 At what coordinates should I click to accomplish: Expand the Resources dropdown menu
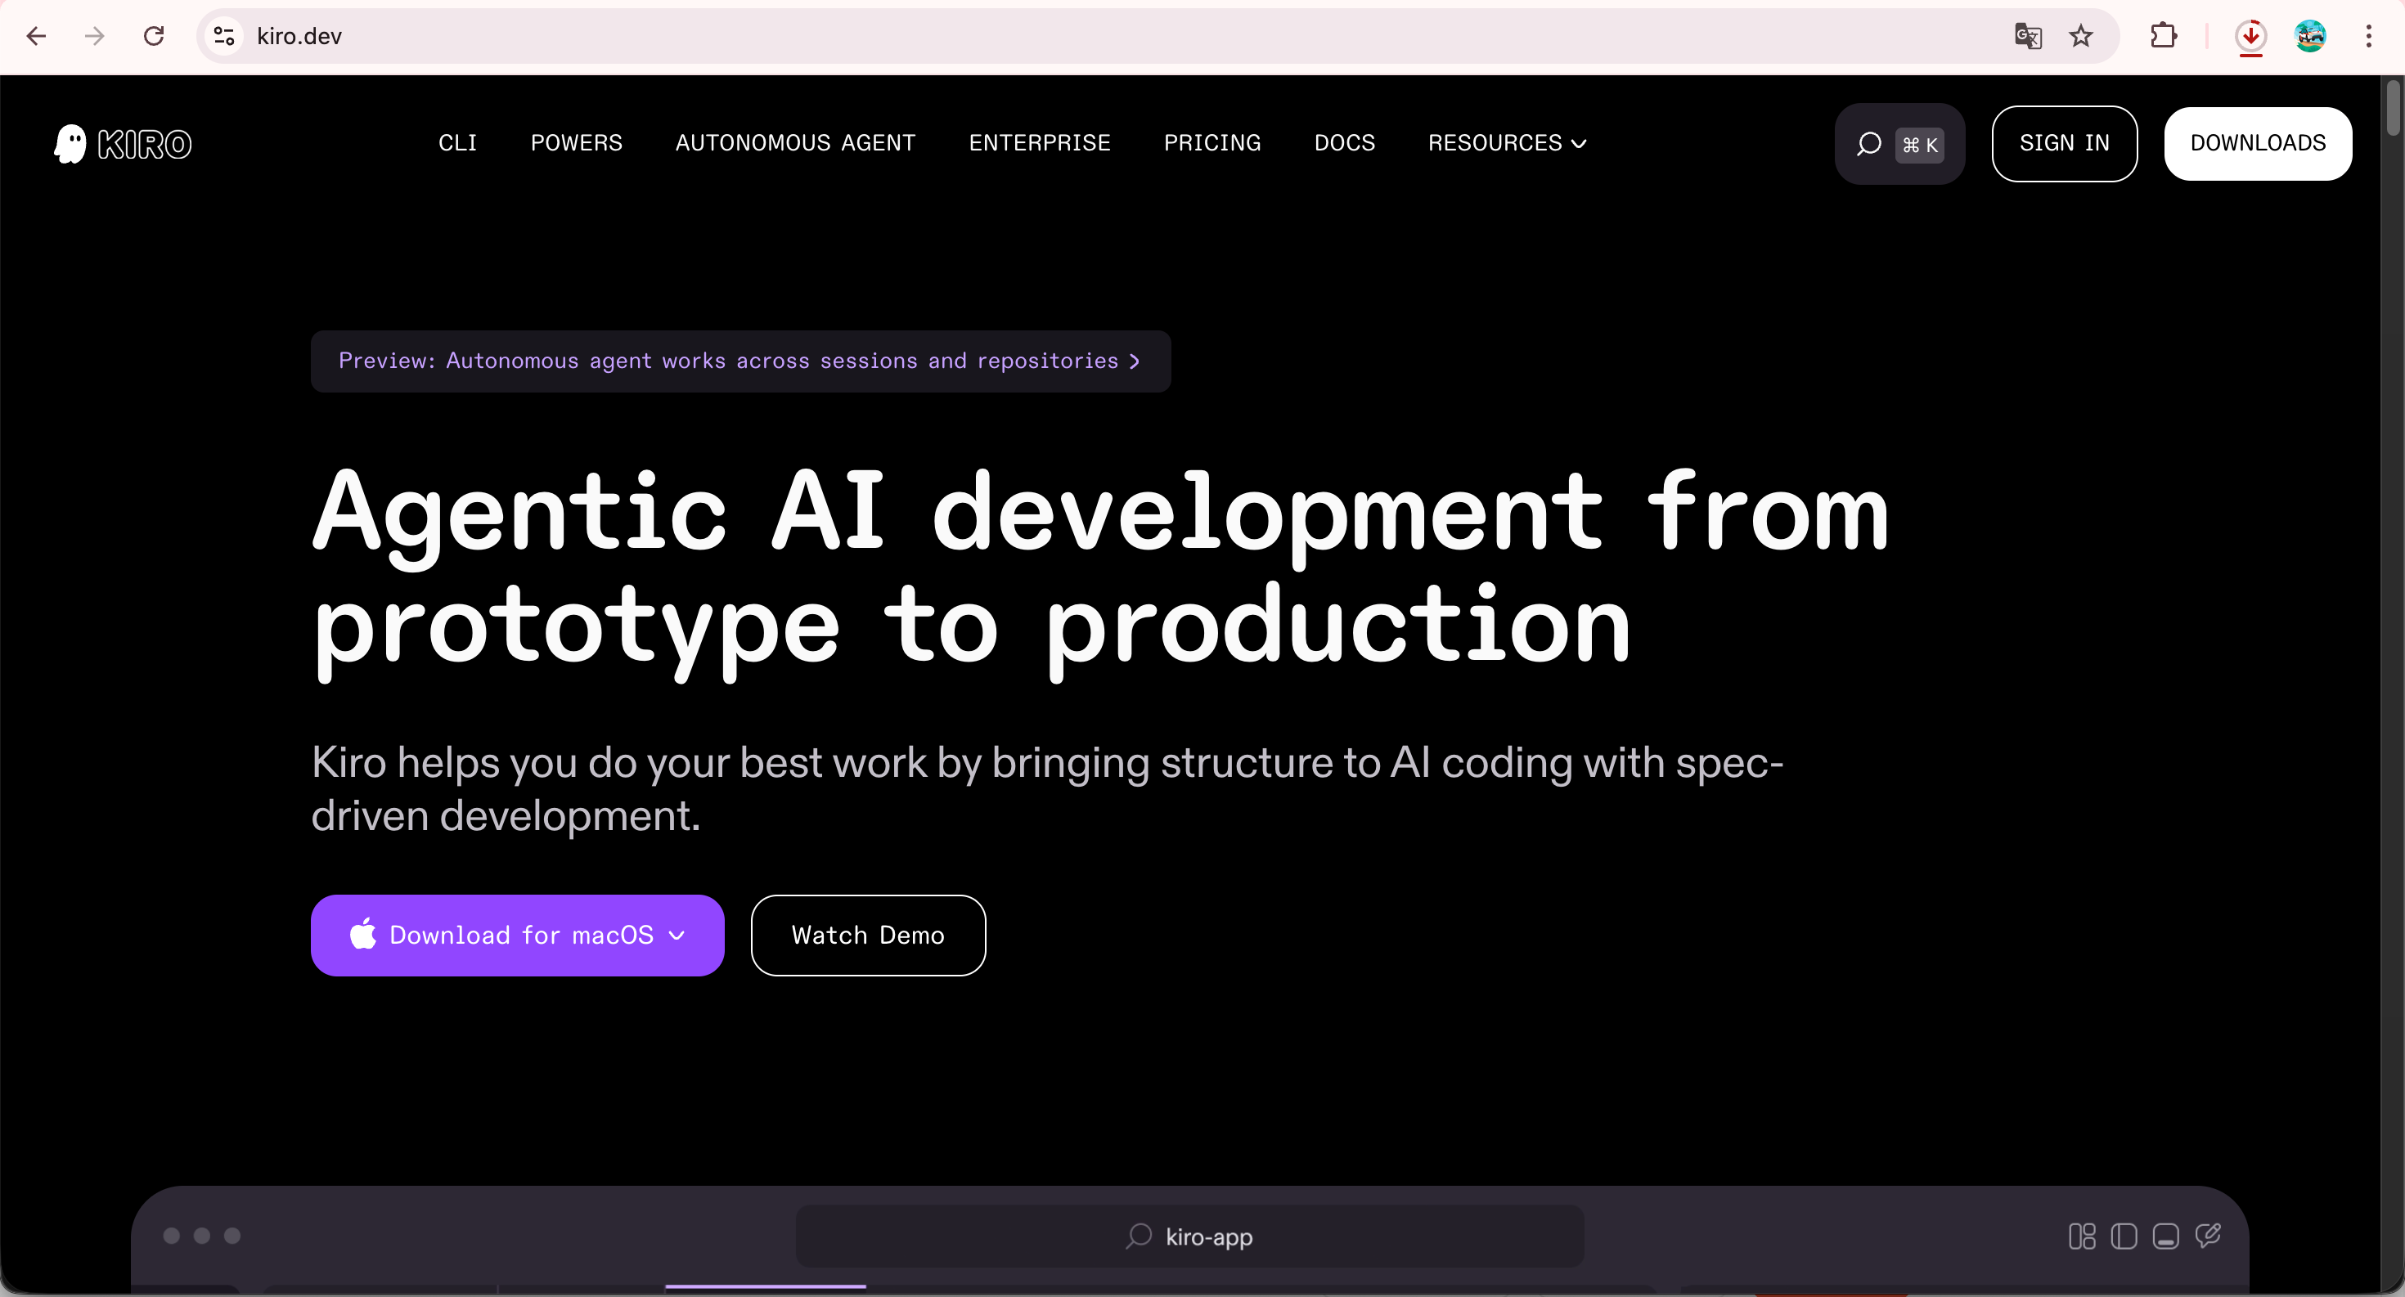(x=1507, y=143)
